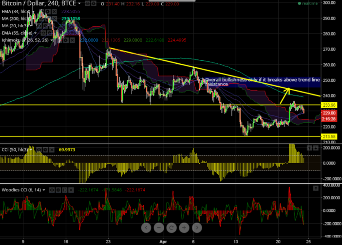
Task: Open Woodies CCI settings gear
Action: (x=58, y=190)
